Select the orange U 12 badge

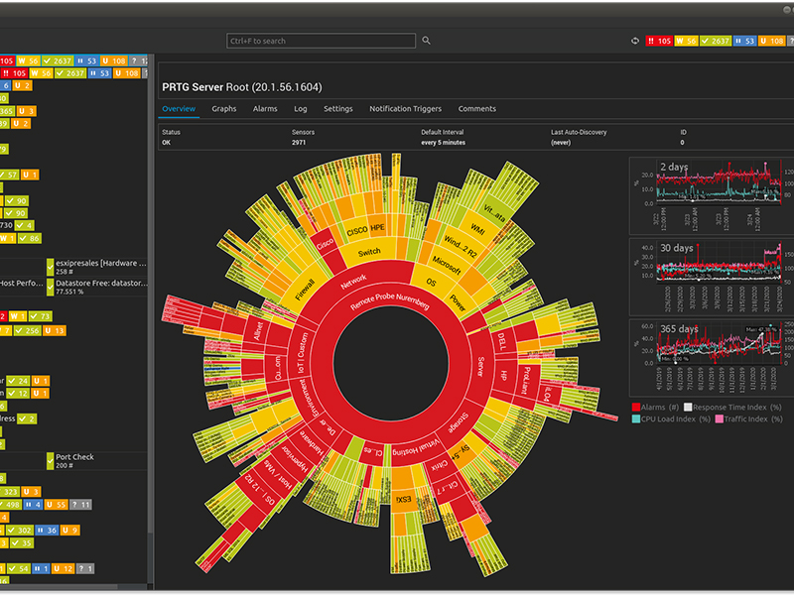tap(63, 568)
